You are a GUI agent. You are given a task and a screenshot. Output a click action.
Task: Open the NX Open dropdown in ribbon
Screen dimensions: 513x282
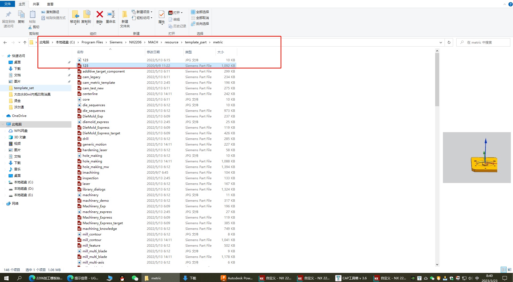click(175, 13)
